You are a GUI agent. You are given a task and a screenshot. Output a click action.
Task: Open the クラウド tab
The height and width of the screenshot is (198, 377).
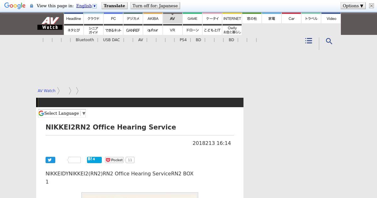(93, 19)
